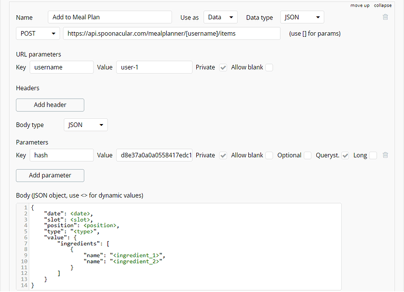Click the URL parameters section label
Image resolution: width=404 pixels, height=292 pixels.
(39, 54)
